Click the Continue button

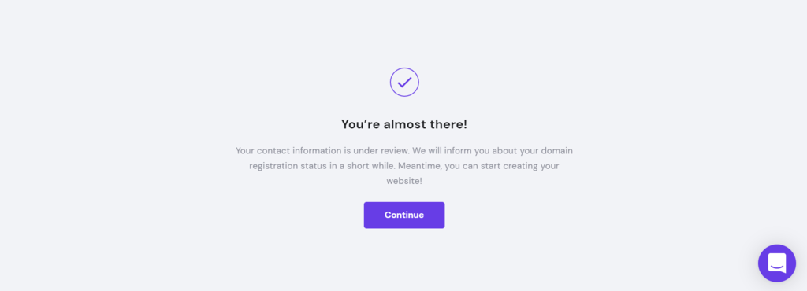point(404,215)
